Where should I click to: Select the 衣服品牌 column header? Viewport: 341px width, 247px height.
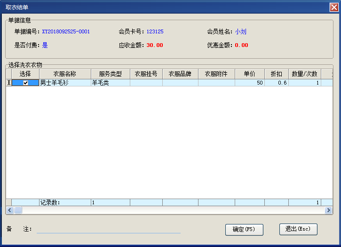click(x=180, y=74)
